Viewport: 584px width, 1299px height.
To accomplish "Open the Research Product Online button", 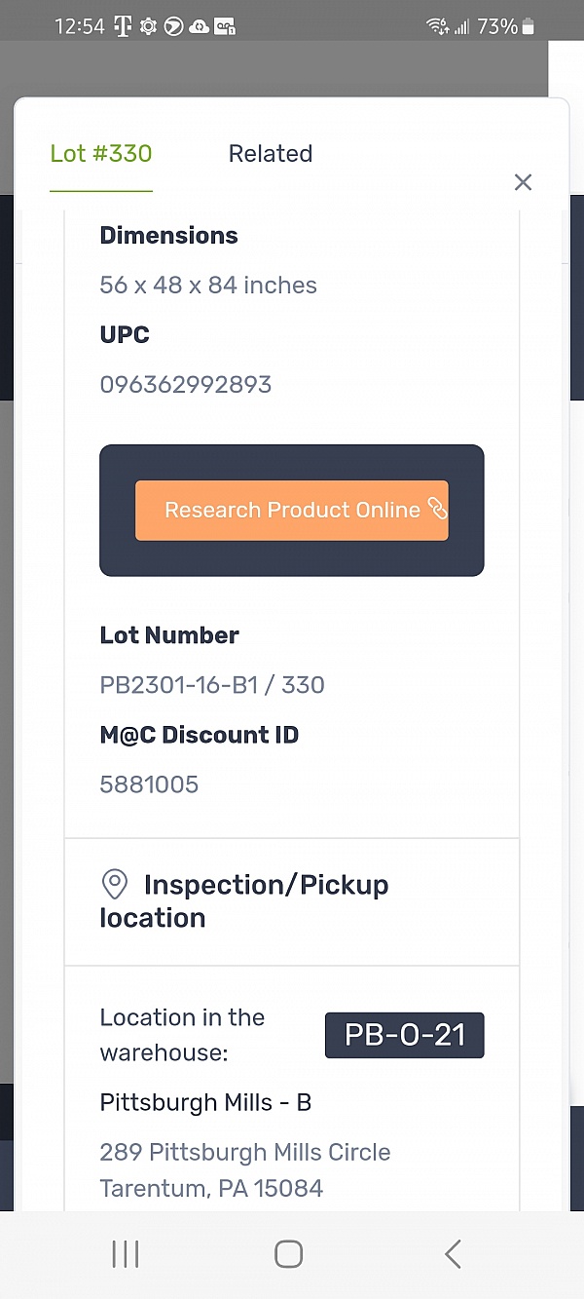I will (x=292, y=511).
